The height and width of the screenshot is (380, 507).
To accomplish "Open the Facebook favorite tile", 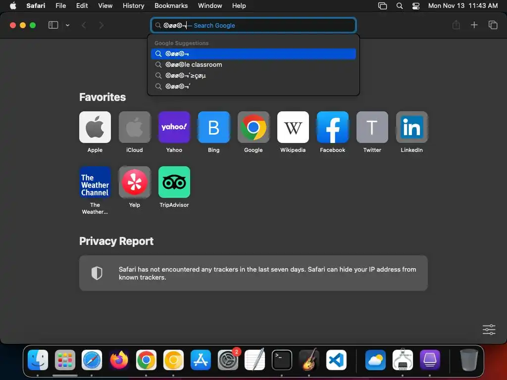I will tap(332, 127).
